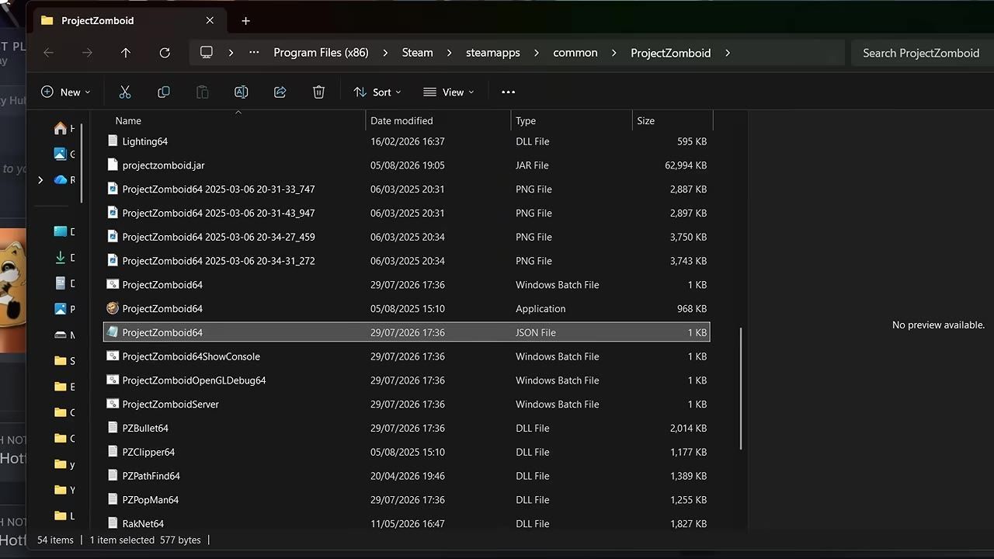The height and width of the screenshot is (559, 994).
Task: Open the New dropdown menu
Action: pos(65,92)
